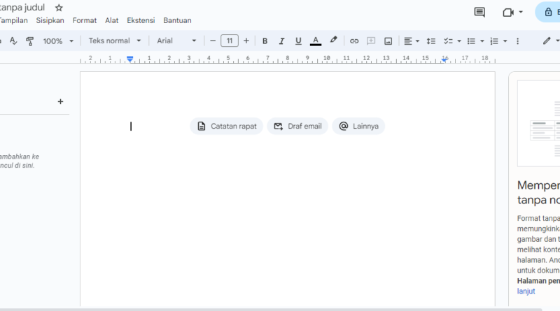Click the horizontal scrollbar at the bottom
Viewport: 560px width, 311px height.
(x=272, y=309)
